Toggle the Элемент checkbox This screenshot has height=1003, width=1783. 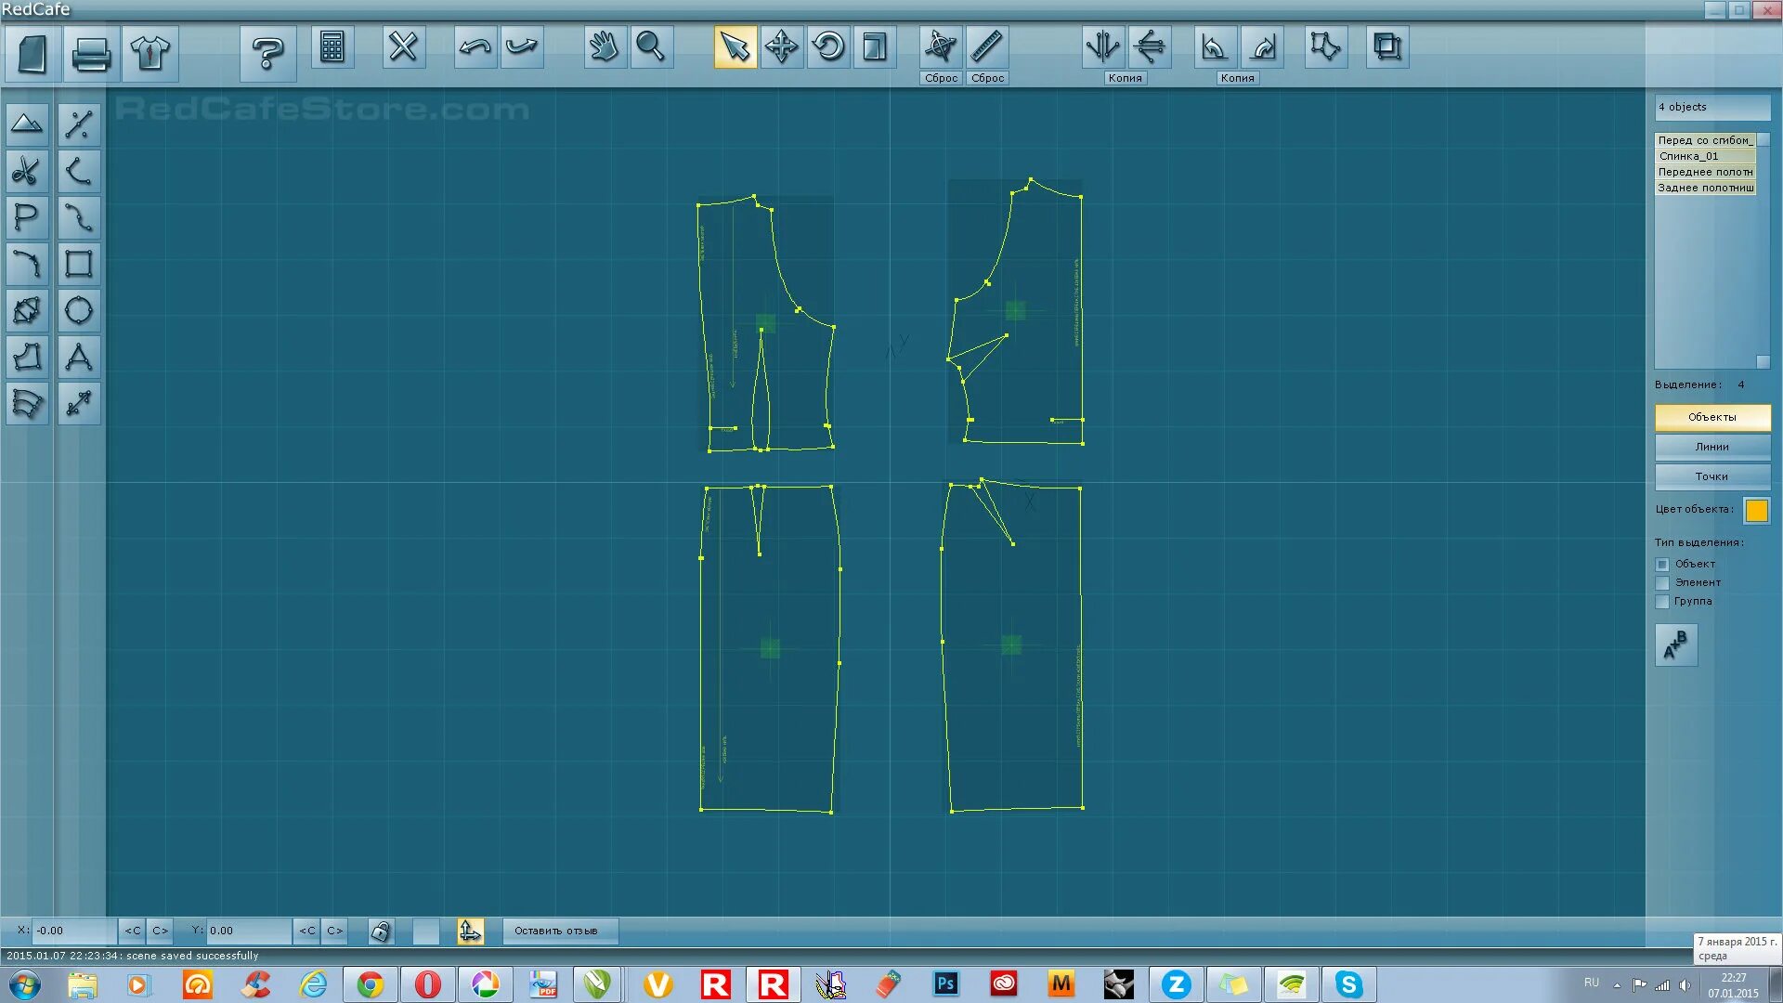[x=1661, y=581]
